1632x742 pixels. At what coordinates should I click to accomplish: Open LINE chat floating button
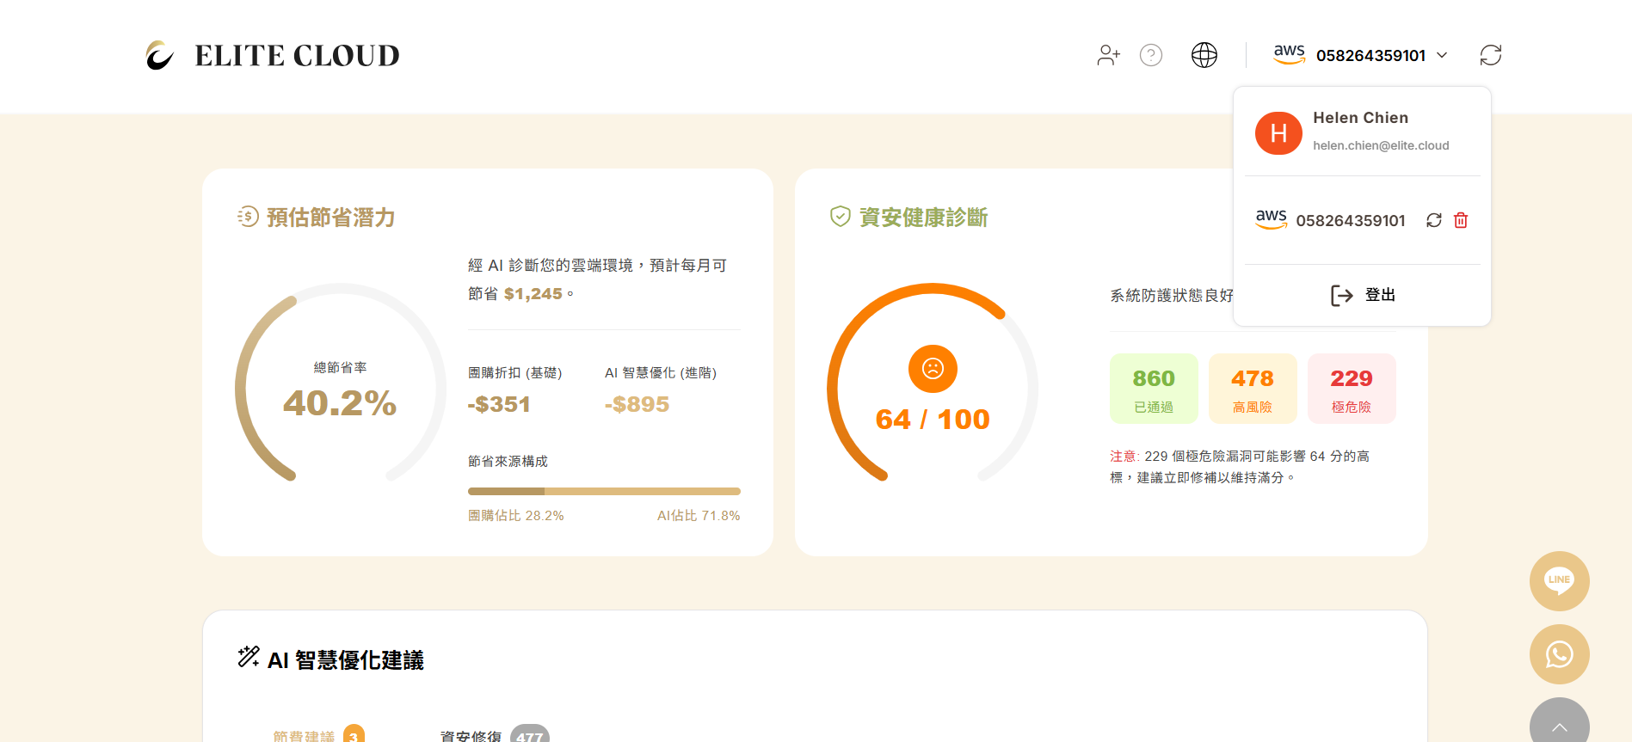(x=1559, y=581)
